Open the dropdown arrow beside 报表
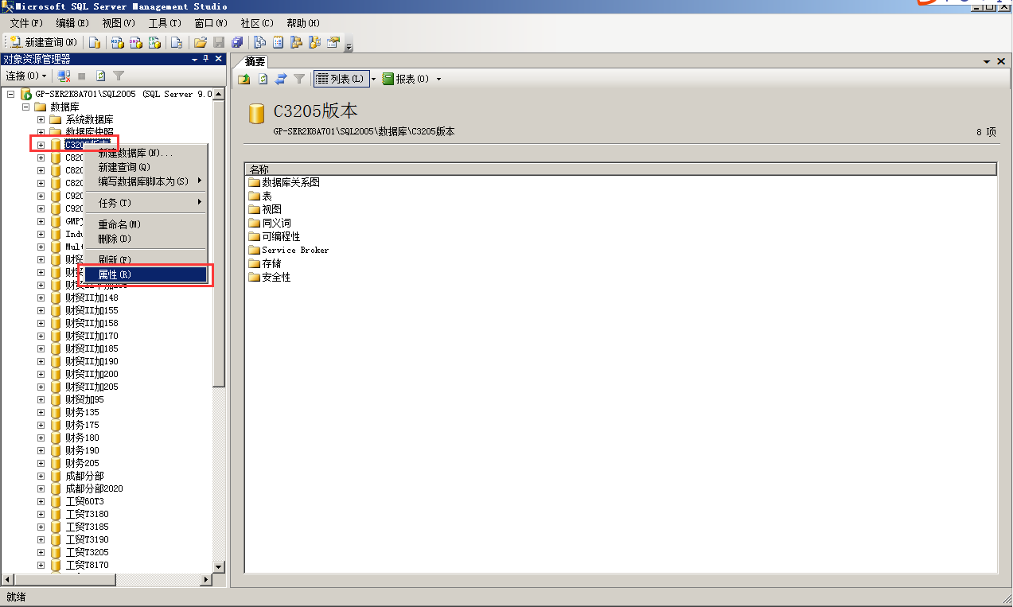Screen dimensions: 1013x607 click(438, 79)
